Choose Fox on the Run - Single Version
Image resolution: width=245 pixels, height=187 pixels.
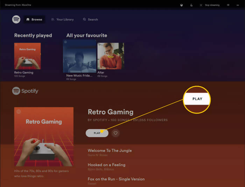coord(116,179)
